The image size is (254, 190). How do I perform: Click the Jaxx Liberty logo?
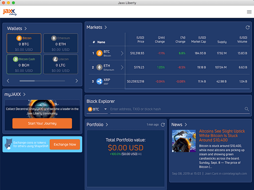click(10, 12)
